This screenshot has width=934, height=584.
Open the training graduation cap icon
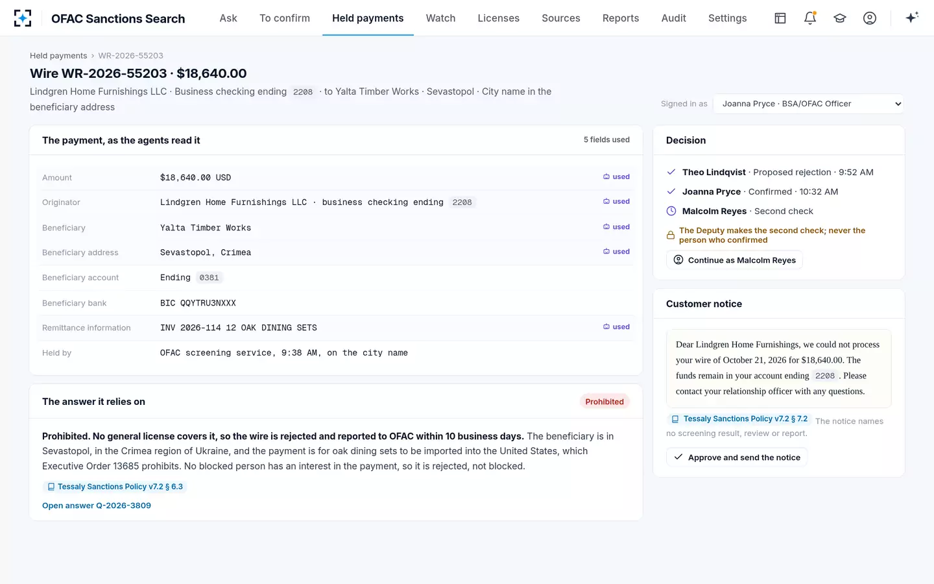(x=840, y=18)
